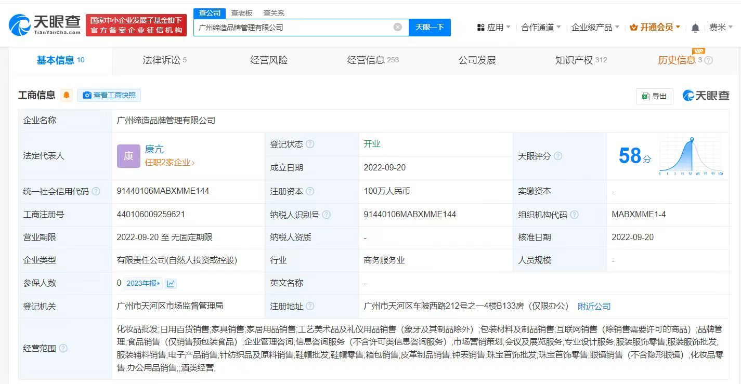Open the 附近公司 link
Screen dimensions: 741x384
point(594,306)
